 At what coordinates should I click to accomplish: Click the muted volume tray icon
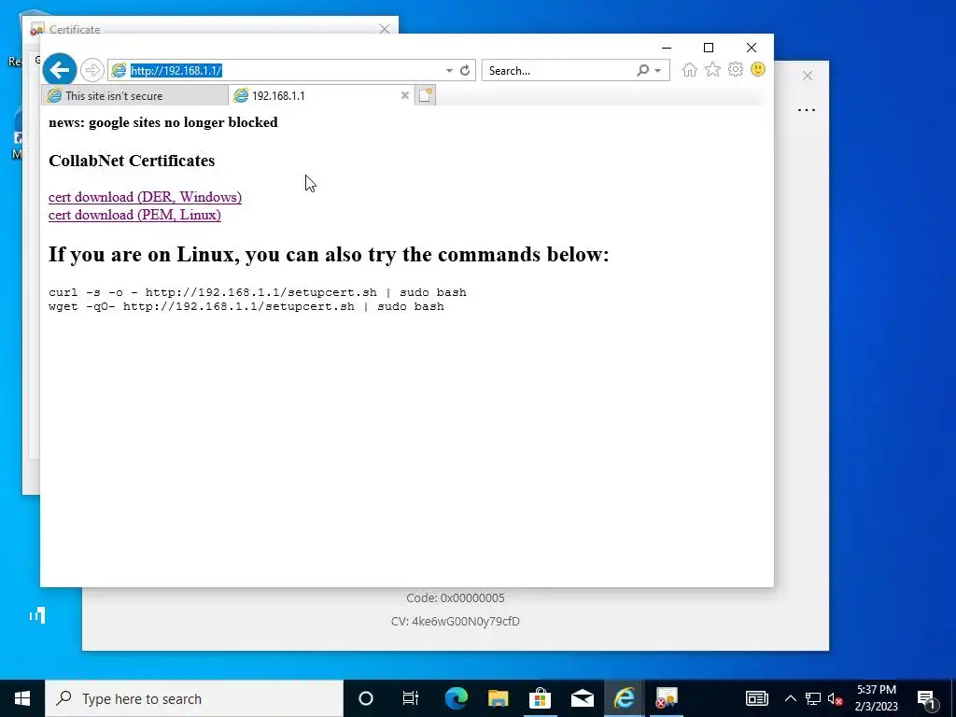tap(835, 698)
